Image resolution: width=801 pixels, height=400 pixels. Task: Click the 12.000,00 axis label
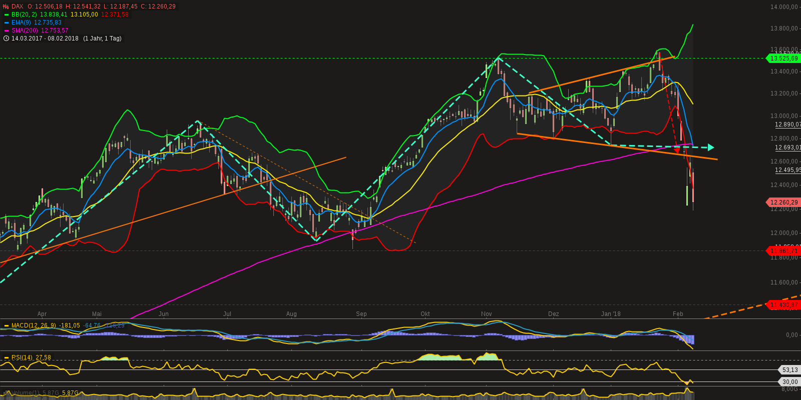coord(784,233)
